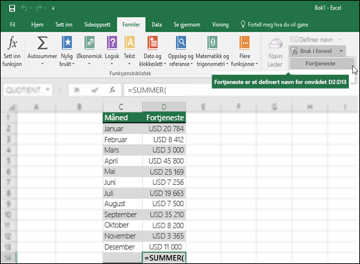Select column D header
This screenshot has height=264, width=360.
pos(164,107)
